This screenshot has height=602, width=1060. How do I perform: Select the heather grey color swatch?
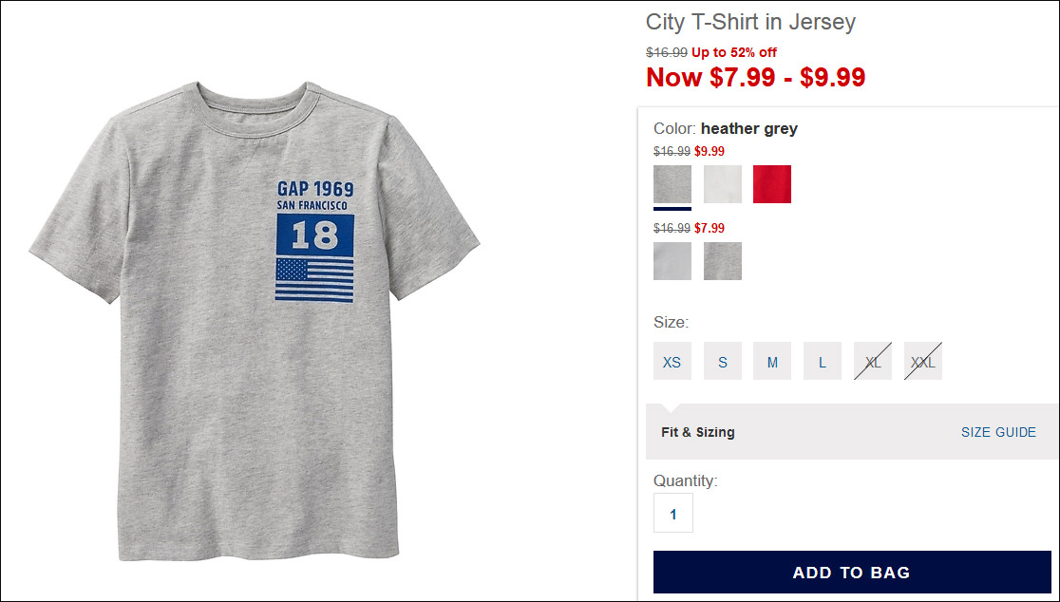[672, 184]
